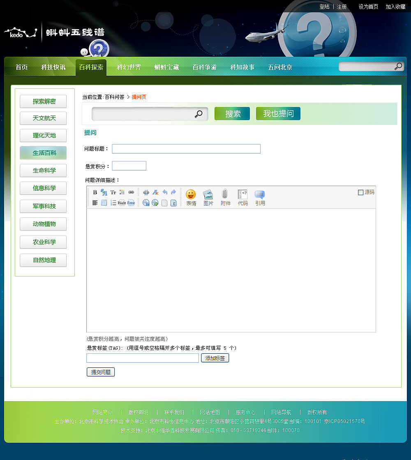Open the 探索解密 sidebar category
The height and width of the screenshot is (460, 411).
(43, 102)
